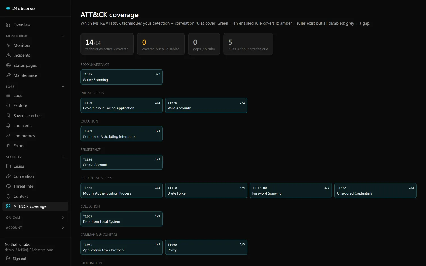Collapse the Logs section chevron
Viewport: 426px width, 266px height.
pyautogui.click(x=63, y=87)
